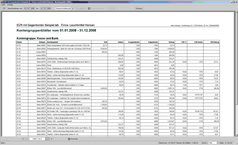Click the Überschuss value in the status bar
Screen dimensions: 238x145
[x=172, y=143]
